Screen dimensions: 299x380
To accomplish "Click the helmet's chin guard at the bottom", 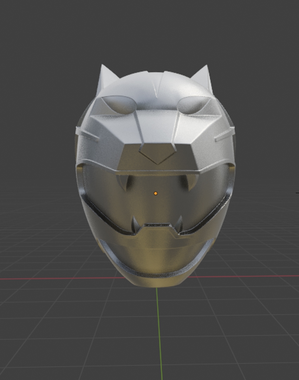I will pos(156,267).
